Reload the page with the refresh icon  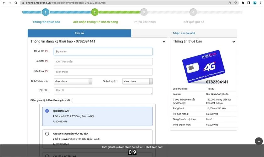tap(16, 3)
